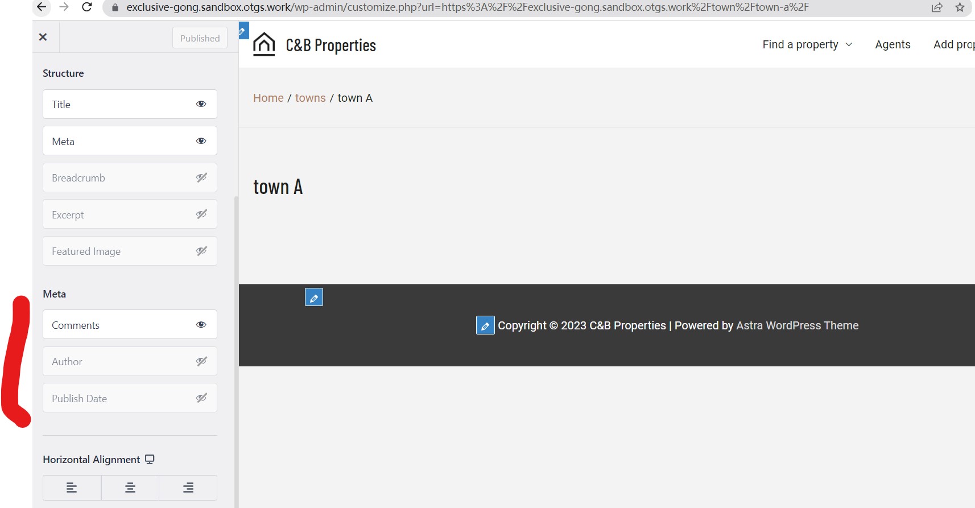Hide the Title structure element
Image resolution: width=975 pixels, height=508 pixels.
pos(201,104)
